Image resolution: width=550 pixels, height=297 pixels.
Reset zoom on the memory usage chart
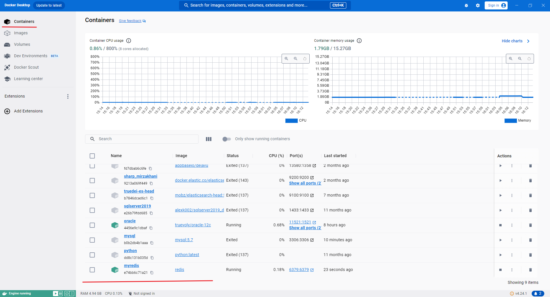click(x=529, y=59)
